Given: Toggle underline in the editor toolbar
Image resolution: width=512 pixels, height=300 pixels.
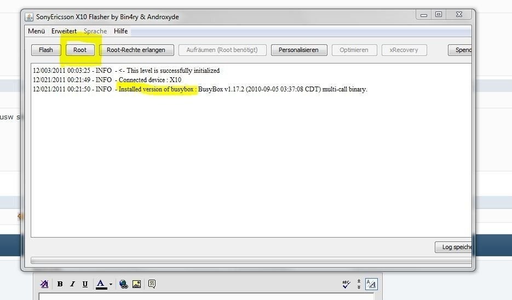Looking at the screenshot, I should (85, 284).
